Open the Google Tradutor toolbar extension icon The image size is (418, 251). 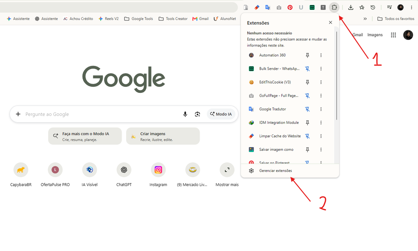pyautogui.click(x=268, y=7)
